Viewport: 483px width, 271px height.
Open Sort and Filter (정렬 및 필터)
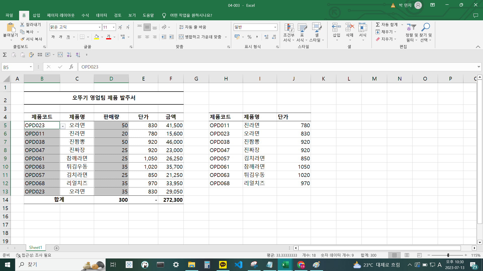tap(412, 33)
